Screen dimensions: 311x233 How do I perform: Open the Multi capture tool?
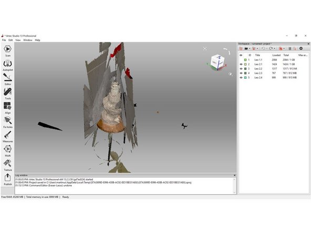7,151
